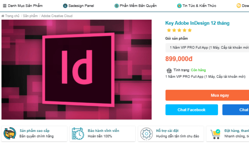Click the shopping basket status icon
This screenshot has width=249, height=149.
pyautogui.click(x=169, y=70)
